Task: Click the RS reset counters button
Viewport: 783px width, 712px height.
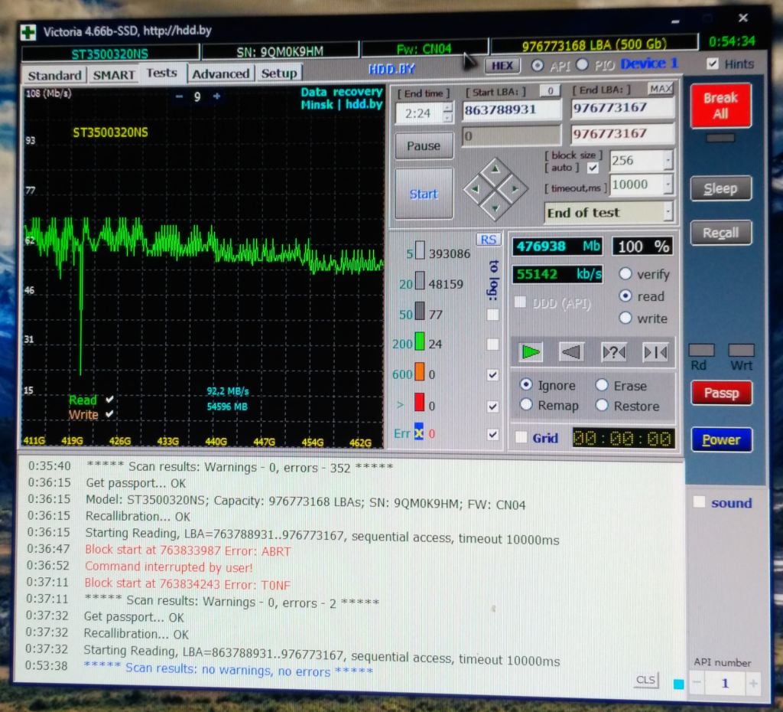Action: (488, 240)
